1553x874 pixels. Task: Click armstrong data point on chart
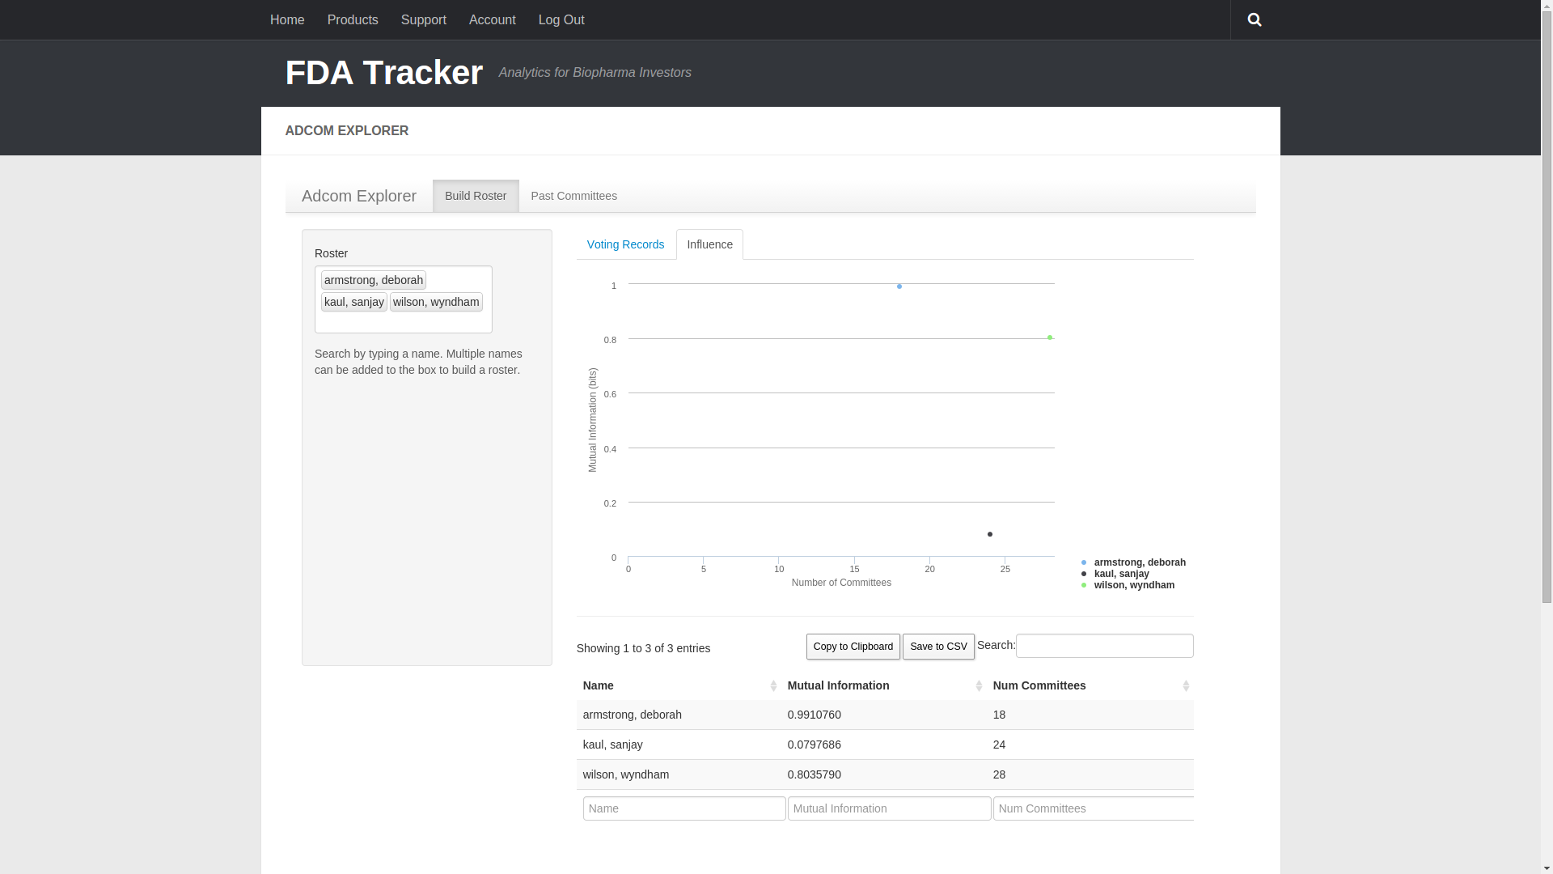tap(899, 286)
